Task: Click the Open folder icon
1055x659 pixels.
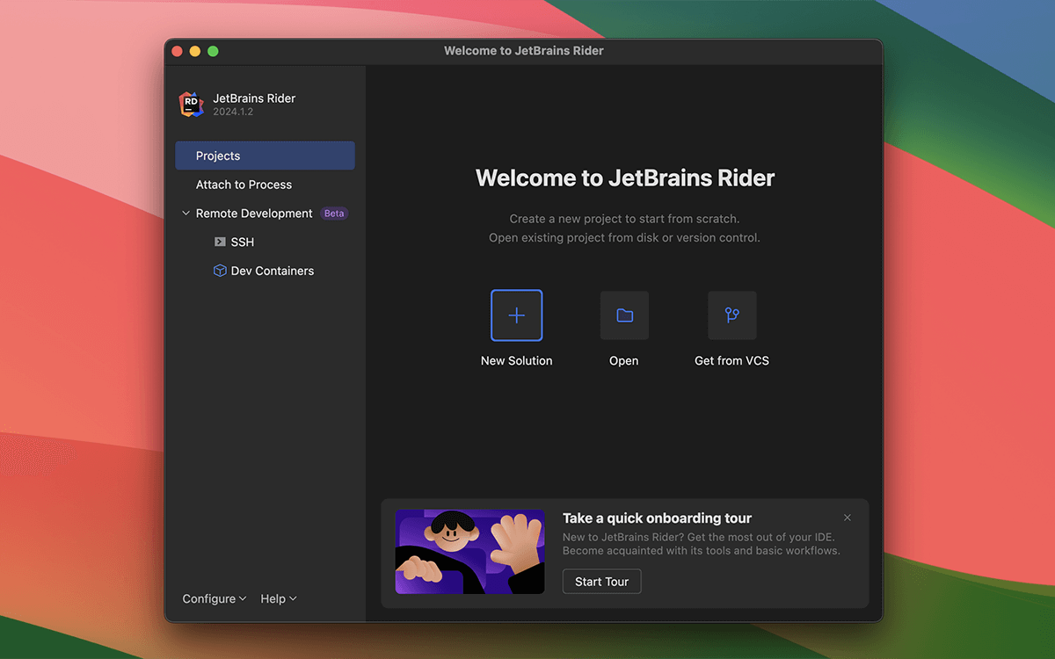Action: pyautogui.click(x=624, y=315)
